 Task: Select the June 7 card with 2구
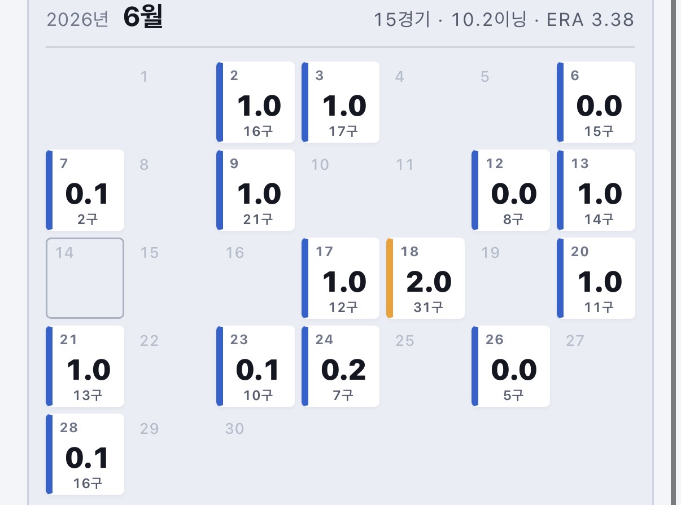pos(85,190)
